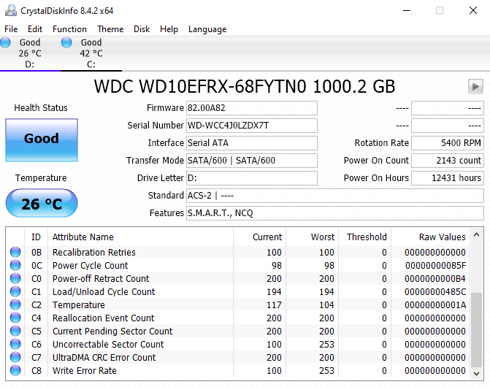
Task: Select 'Uncorrectable Sector Count' attribute name
Action: [108, 344]
